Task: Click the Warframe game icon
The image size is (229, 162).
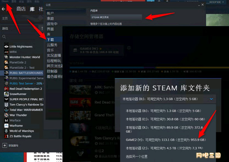Action: coord(6,126)
